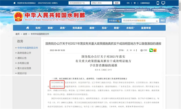
Task: Set font size to 大 (large)
Action: click(127, 50)
